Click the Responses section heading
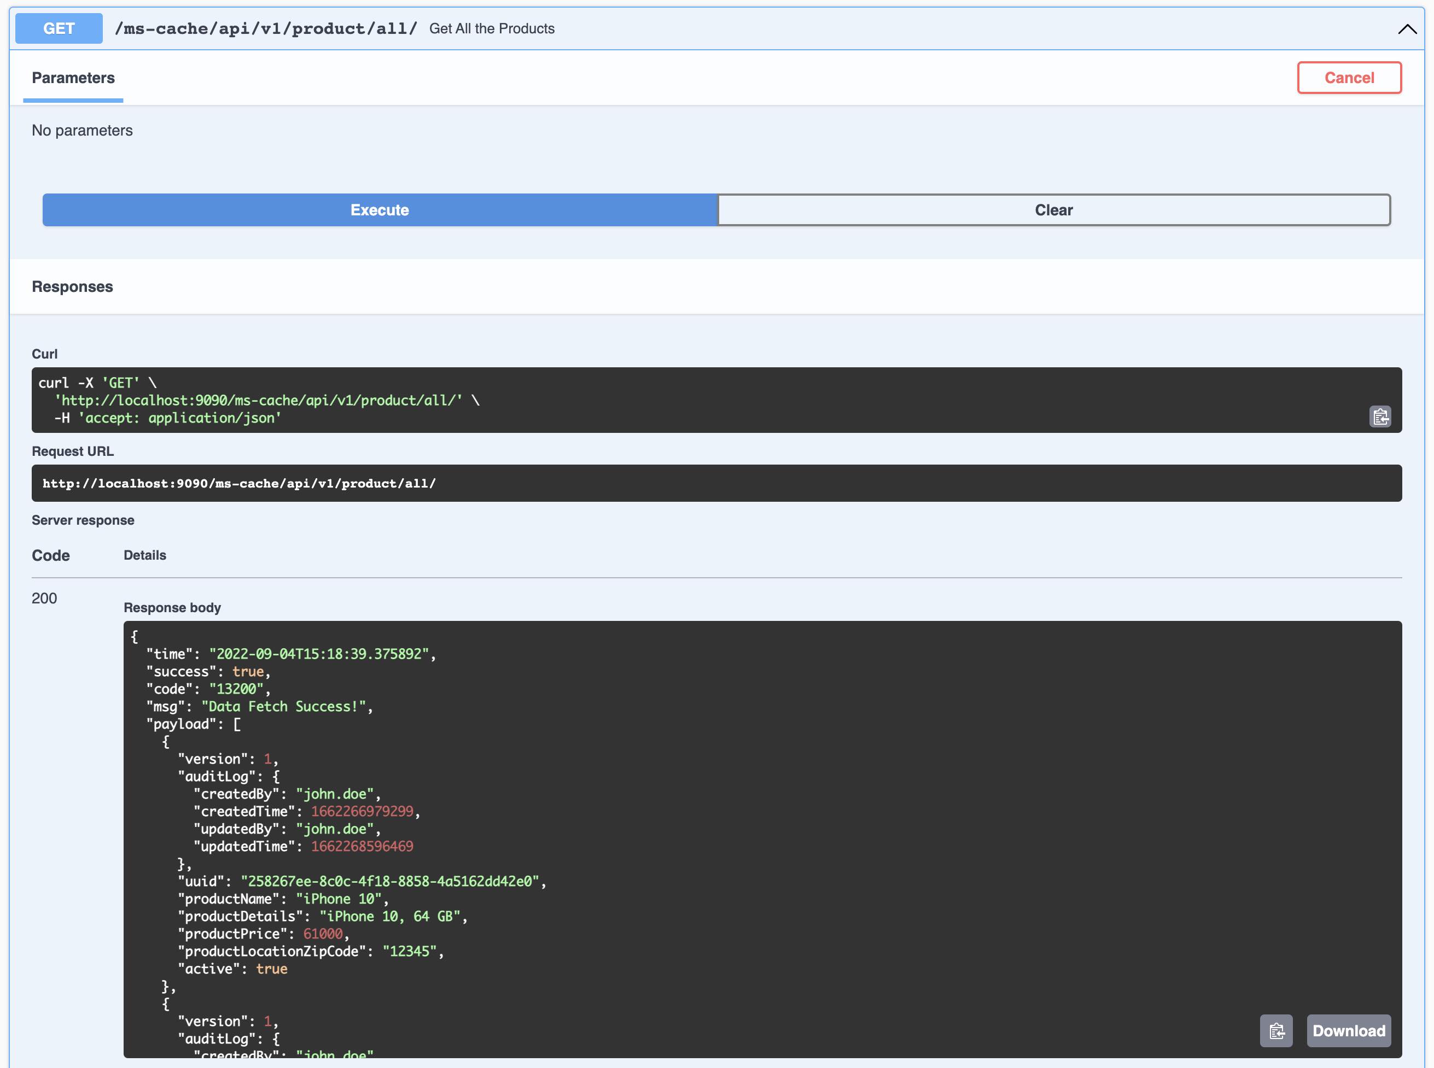This screenshot has width=1434, height=1068. (x=72, y=286)
